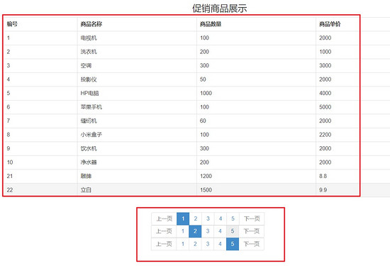Screen dimensions: 390x266
Task: Click quantity 1200 in the 雕牌 row
Action: 206,176
